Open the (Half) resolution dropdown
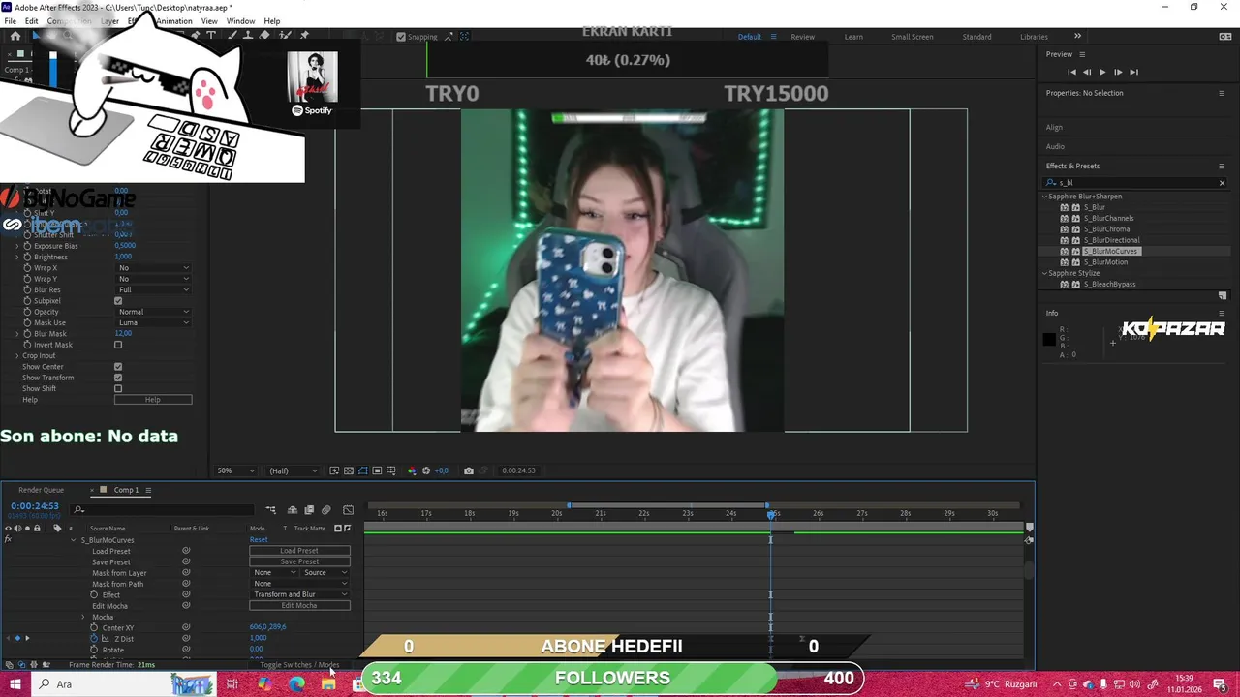Viewport: 1240px width, 697px height. click(x=293, y=470)
